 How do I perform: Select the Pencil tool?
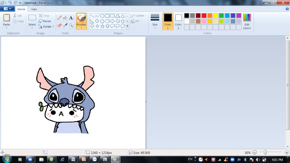click(x=59, y=18)
